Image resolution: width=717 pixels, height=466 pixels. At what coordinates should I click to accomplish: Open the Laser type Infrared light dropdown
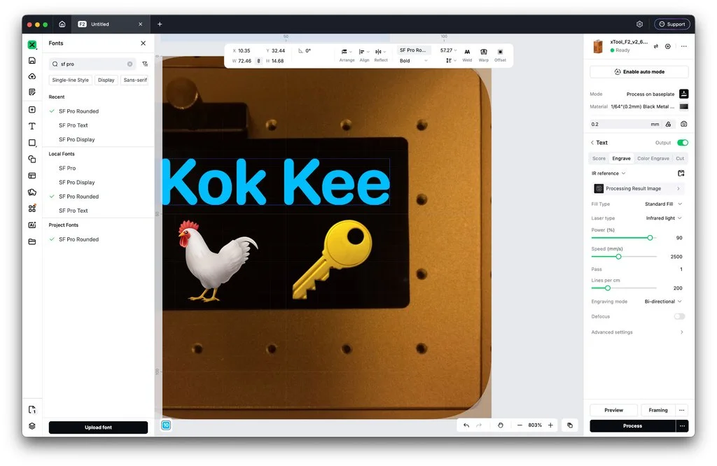coord(664,218)
